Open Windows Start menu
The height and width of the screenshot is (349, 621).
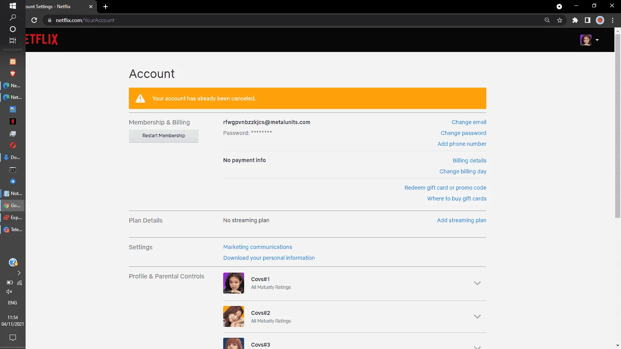(x=13, y=6)
